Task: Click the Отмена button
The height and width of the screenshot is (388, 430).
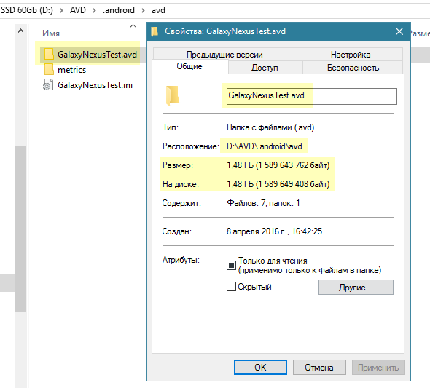Action: coord(319,367)
